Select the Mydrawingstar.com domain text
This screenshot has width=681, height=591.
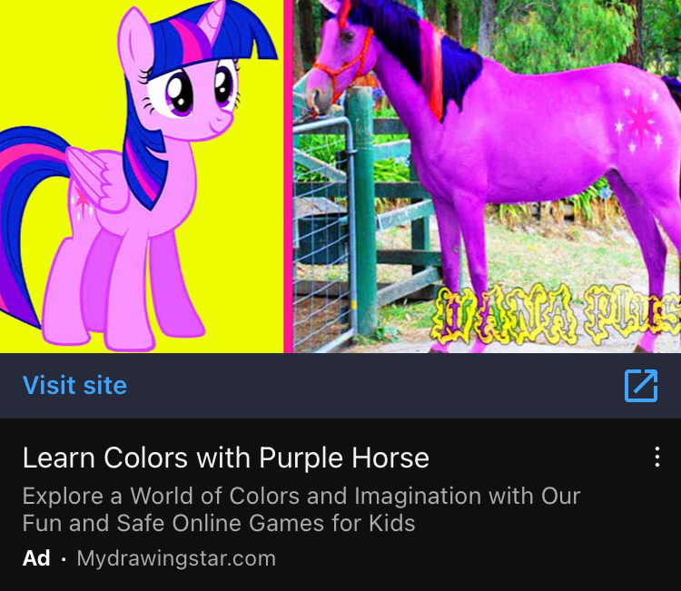176,558
